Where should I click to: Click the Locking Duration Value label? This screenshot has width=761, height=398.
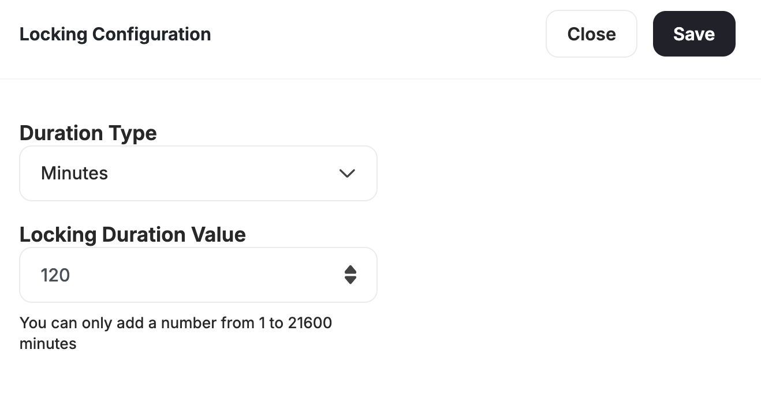coord(133,234)
